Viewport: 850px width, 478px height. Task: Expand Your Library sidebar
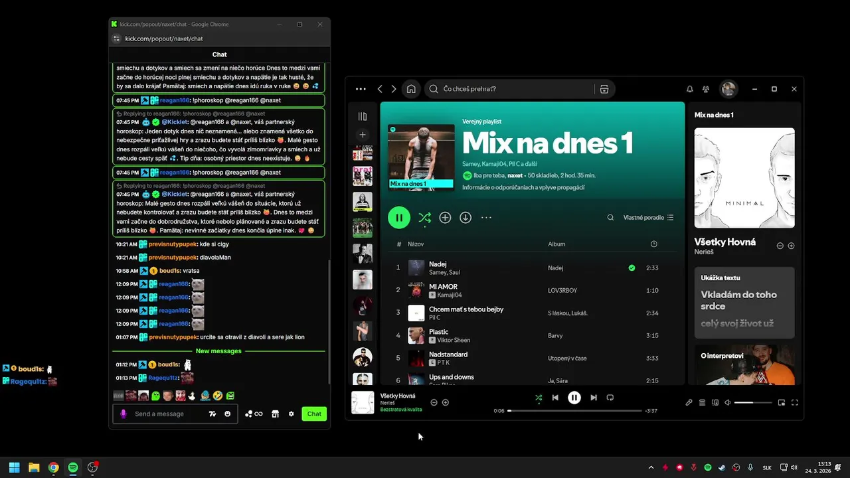363,116
